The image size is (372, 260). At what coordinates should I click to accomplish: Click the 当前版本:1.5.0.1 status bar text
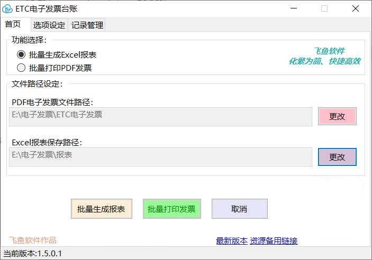[x=33, y=254]
